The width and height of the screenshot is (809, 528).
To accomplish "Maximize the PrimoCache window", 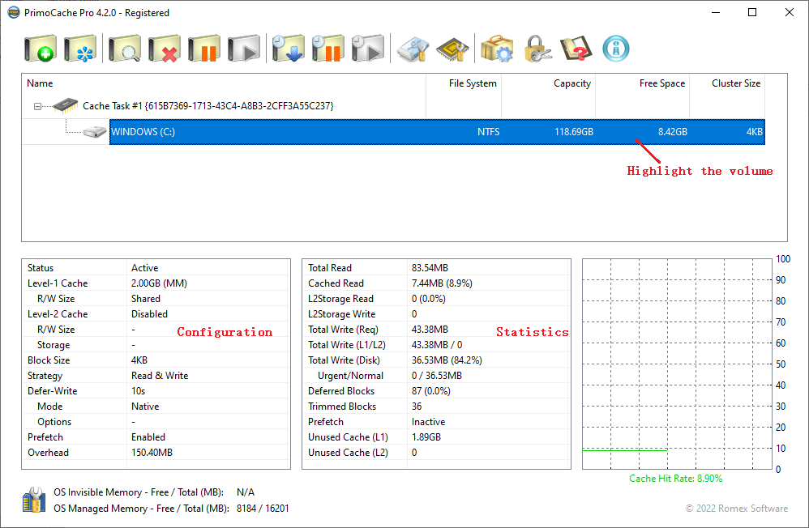I will [x=752, y=12].
